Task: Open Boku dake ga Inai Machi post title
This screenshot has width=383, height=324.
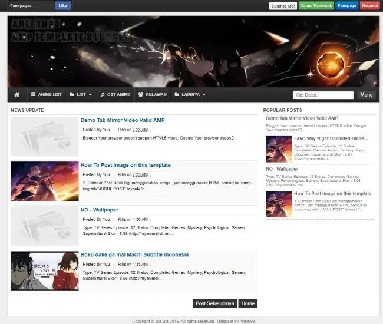Action: tap(134, 254)
